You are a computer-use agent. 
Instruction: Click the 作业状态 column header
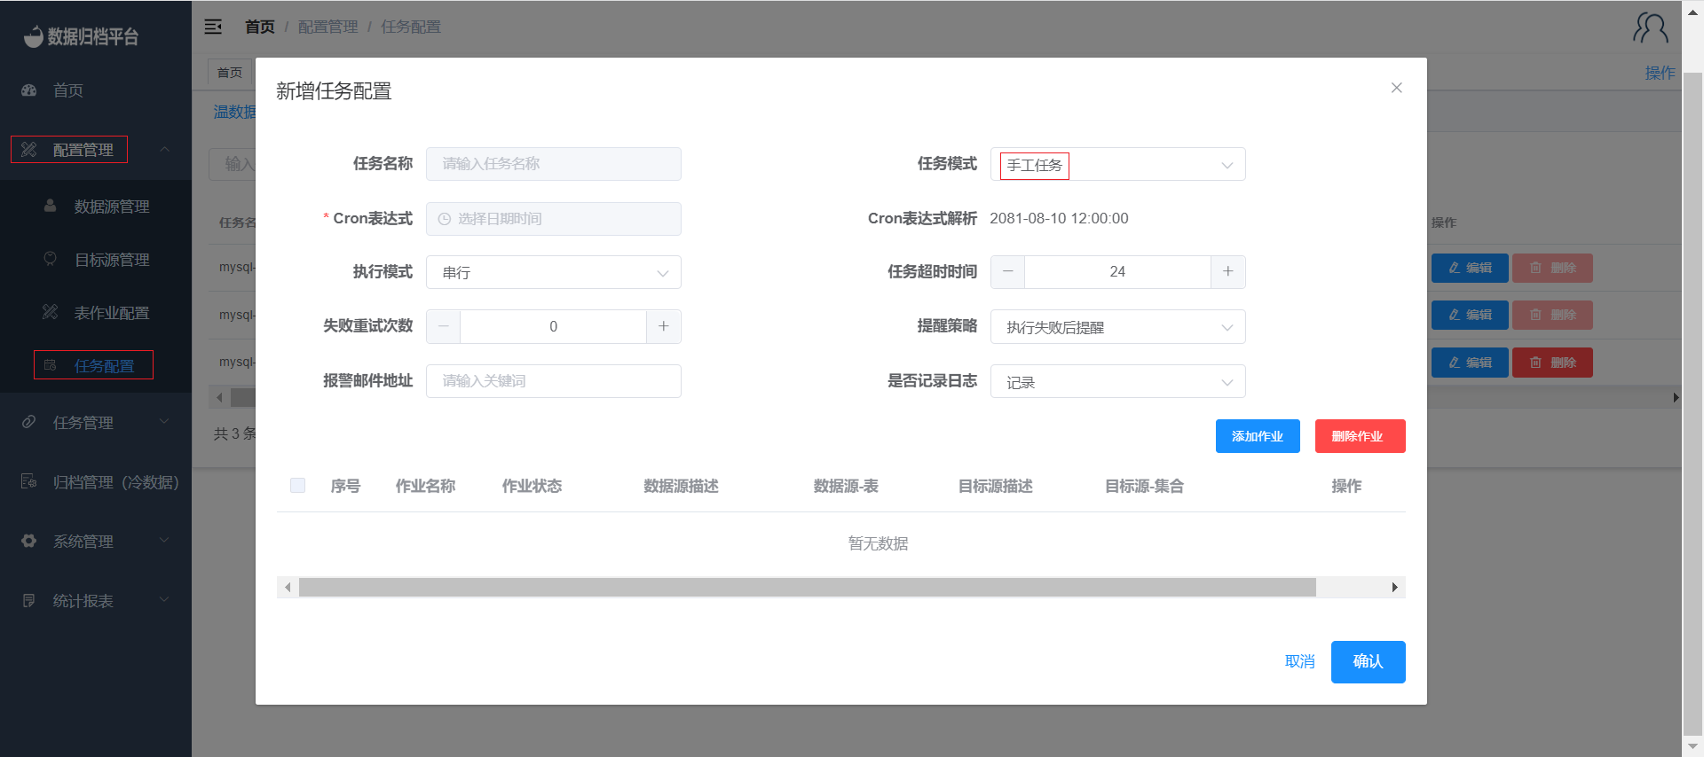(x=532, y=486)
